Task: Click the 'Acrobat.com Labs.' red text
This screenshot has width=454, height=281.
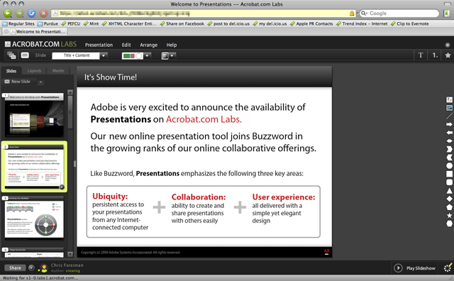Action: pos(204,119)
